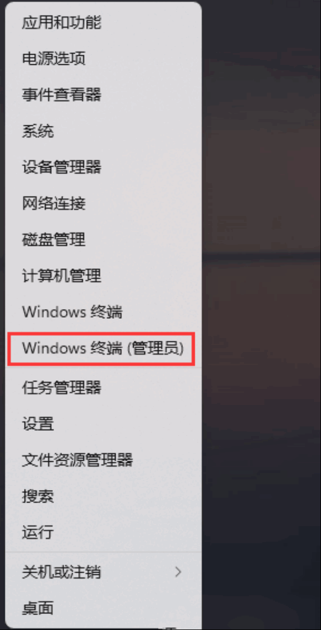Click the 系统 menu item

[x=103, y=131]
